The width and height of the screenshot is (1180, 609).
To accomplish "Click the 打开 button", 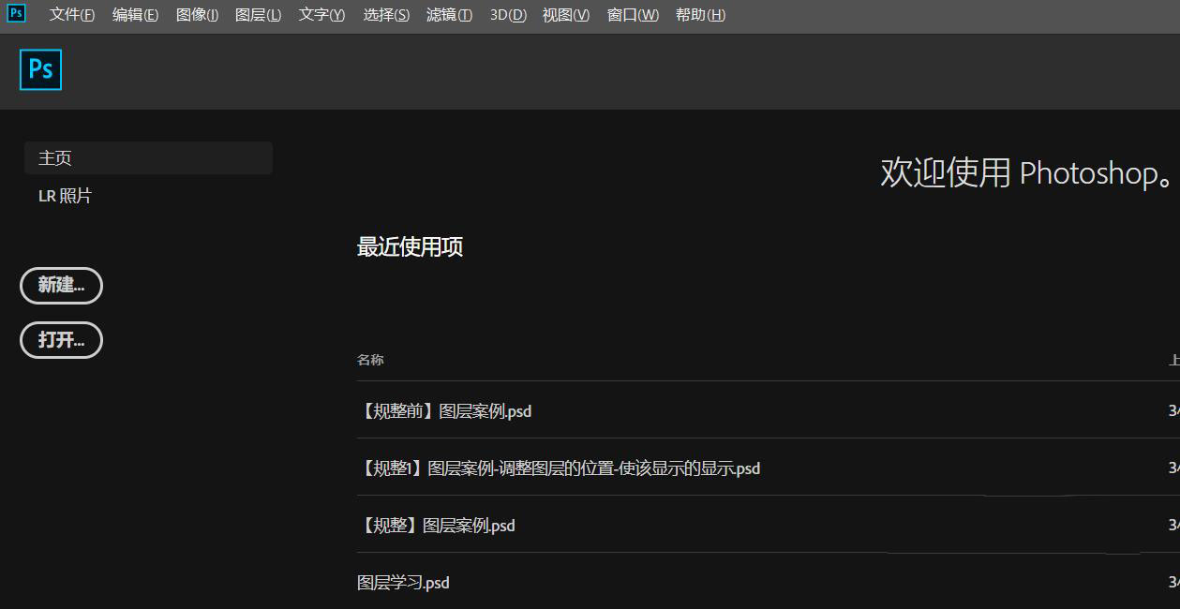I will click(61, 339).
